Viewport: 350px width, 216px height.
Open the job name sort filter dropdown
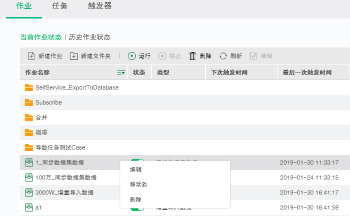pyautogui.click(x=121, y=73)
